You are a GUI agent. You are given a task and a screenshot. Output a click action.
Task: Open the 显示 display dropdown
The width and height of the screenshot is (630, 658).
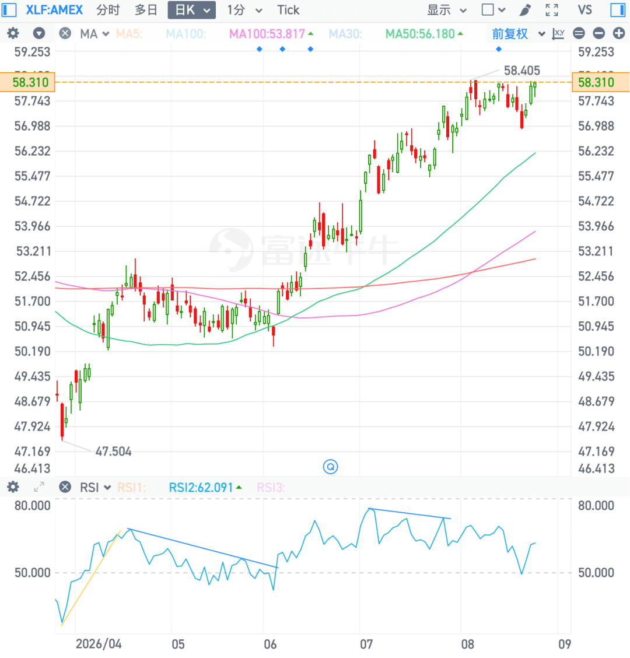click(447, 10)
